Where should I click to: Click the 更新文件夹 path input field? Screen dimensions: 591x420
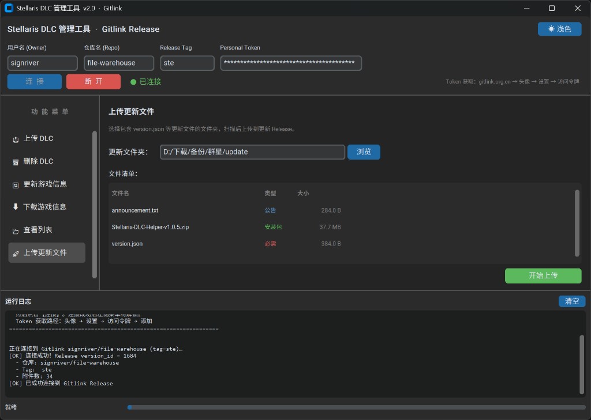252,152
